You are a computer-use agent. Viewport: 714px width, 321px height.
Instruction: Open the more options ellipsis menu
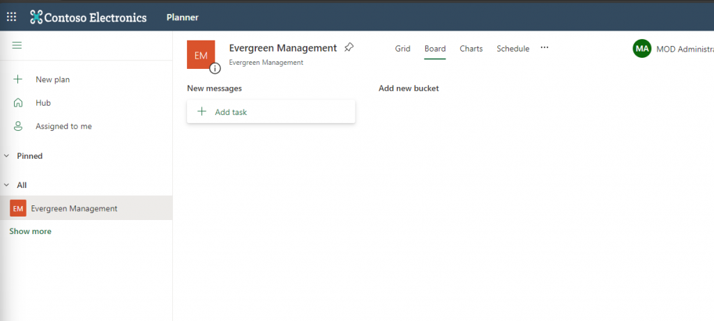[545, 48]
